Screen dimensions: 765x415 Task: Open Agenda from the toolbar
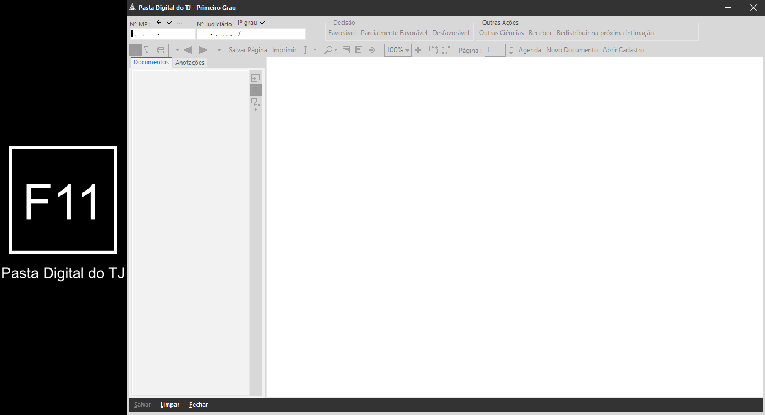(x=530, y=50)
